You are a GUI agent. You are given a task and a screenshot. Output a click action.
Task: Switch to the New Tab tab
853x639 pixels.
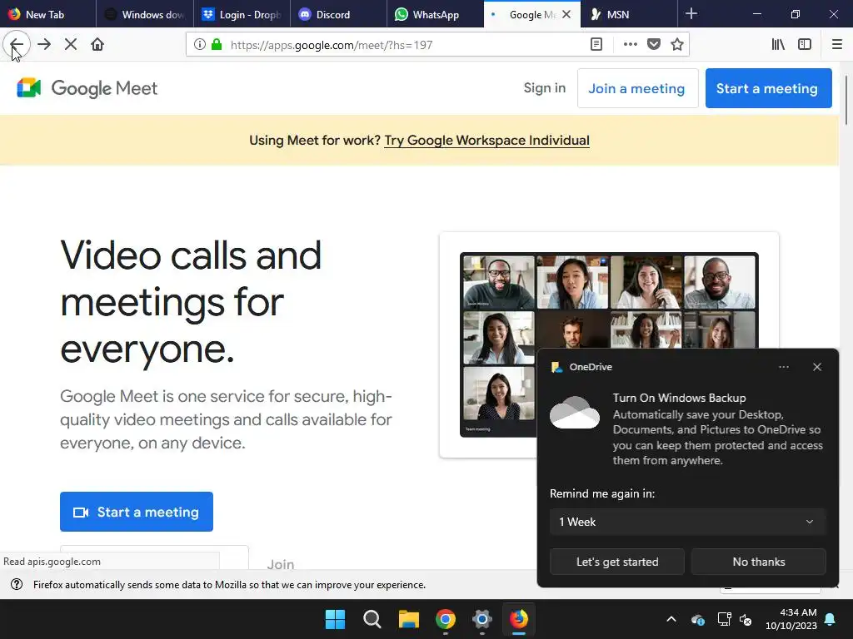[x=47, y=14]
